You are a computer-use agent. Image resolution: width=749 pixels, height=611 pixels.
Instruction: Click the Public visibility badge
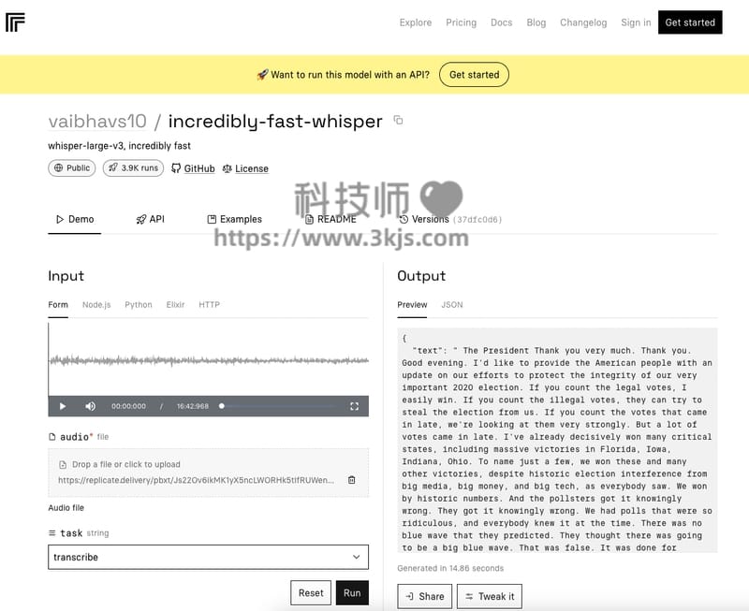point(72,168)
